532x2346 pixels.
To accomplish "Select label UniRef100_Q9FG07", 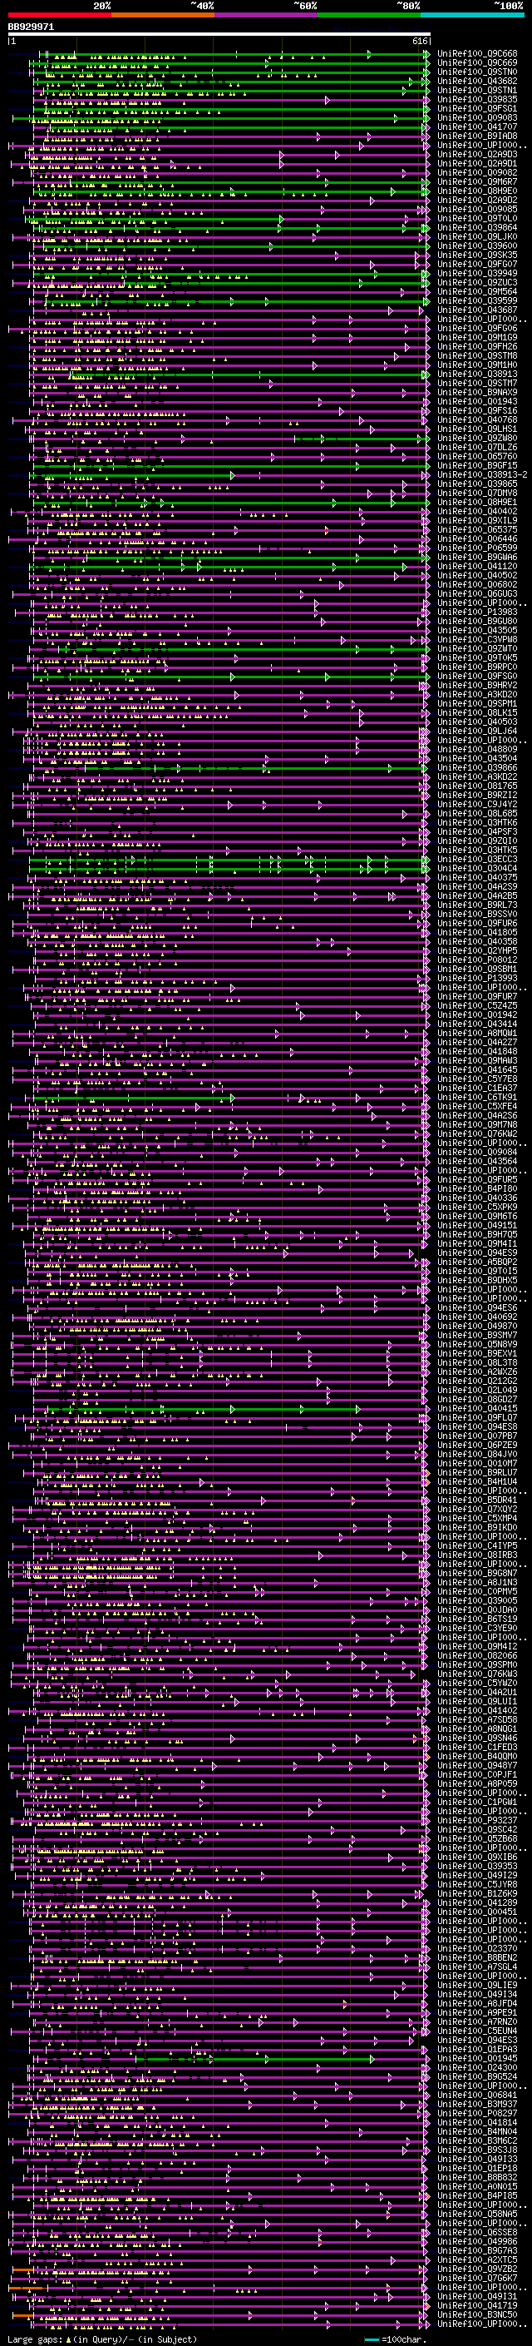I will point(477,264).
